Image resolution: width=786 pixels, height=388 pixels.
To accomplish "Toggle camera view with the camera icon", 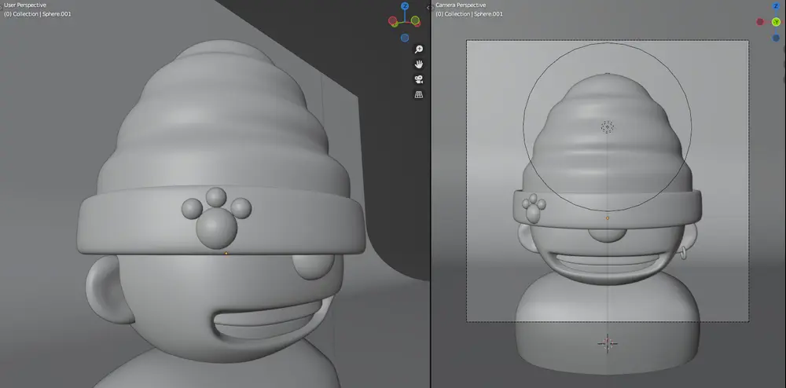I will click(419, 79).
